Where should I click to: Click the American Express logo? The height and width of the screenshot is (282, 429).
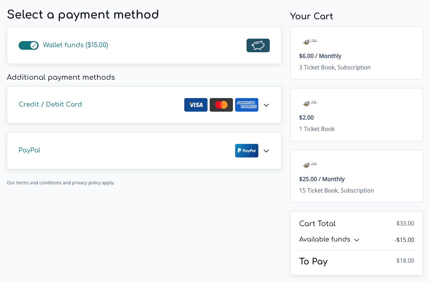pyautogui.click(x=247, y=105)
